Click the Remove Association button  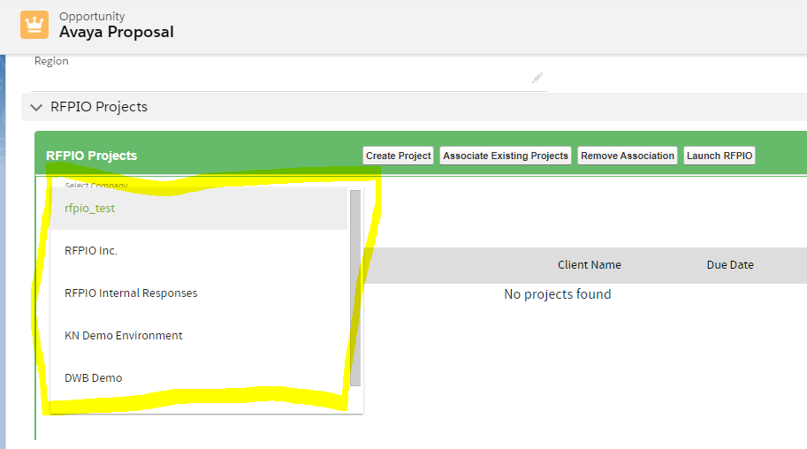coord(628,156)
